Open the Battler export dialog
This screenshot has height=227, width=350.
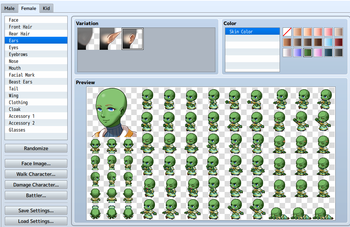(36, 195)
